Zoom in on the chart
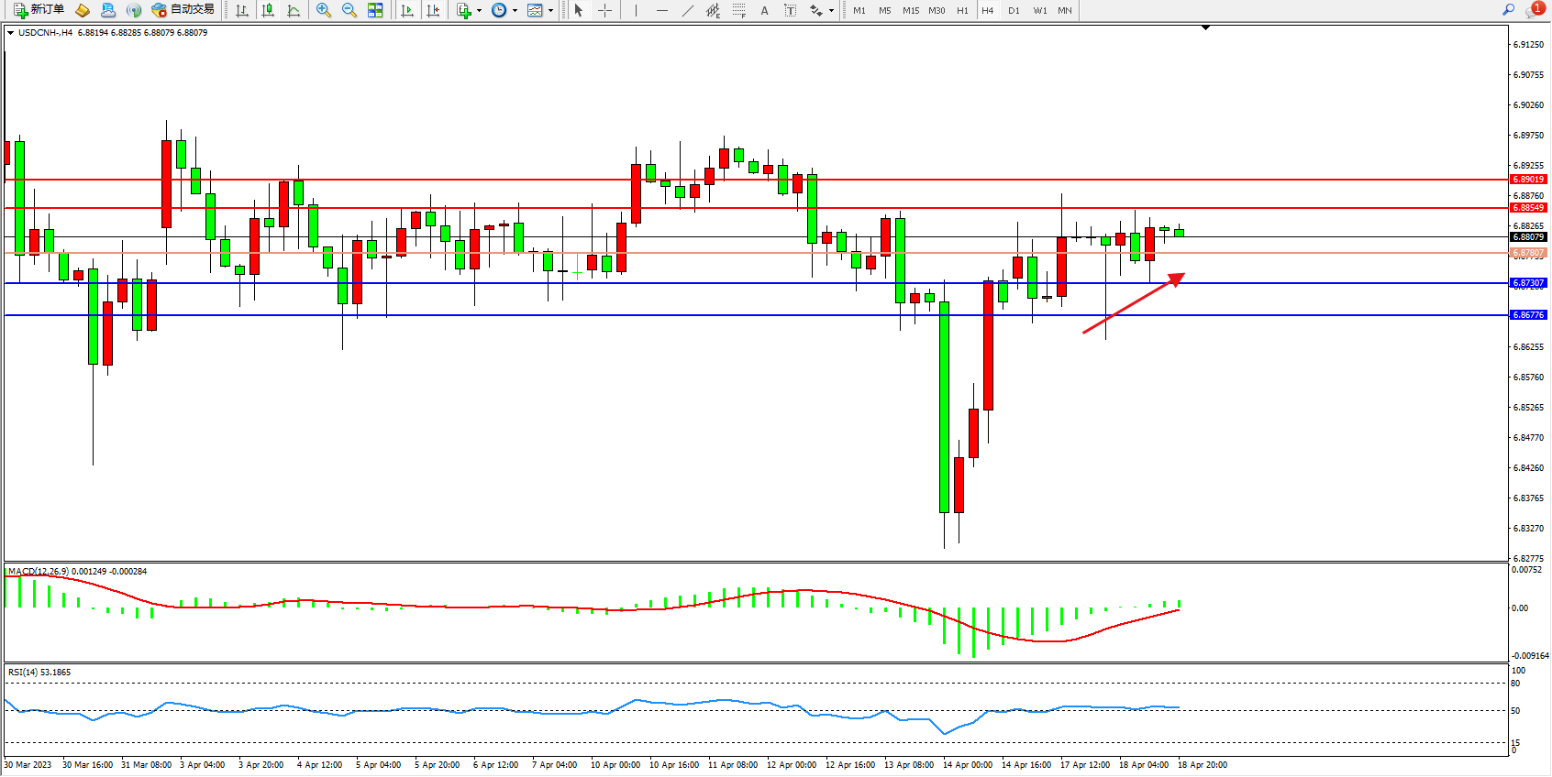The width and height of the screenshot is (1552, 777). coord(324,10)
